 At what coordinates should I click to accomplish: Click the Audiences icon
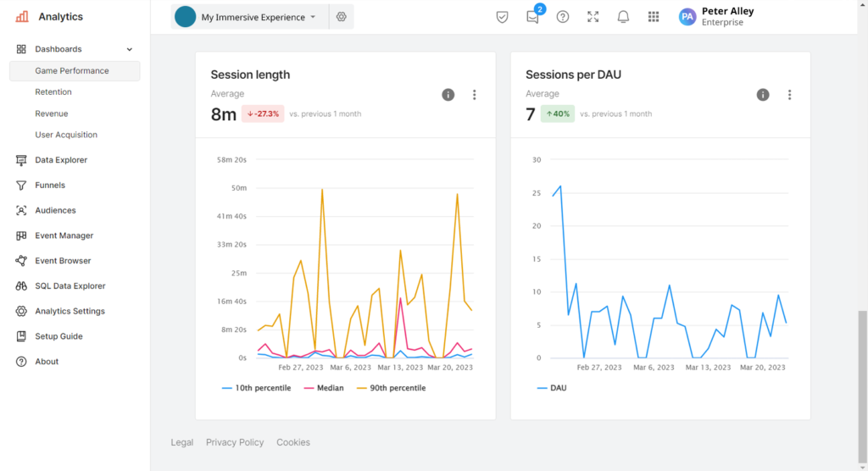(x=21, y=210)
